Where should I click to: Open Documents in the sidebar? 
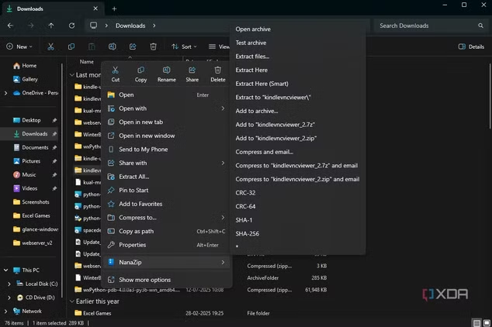31,147
